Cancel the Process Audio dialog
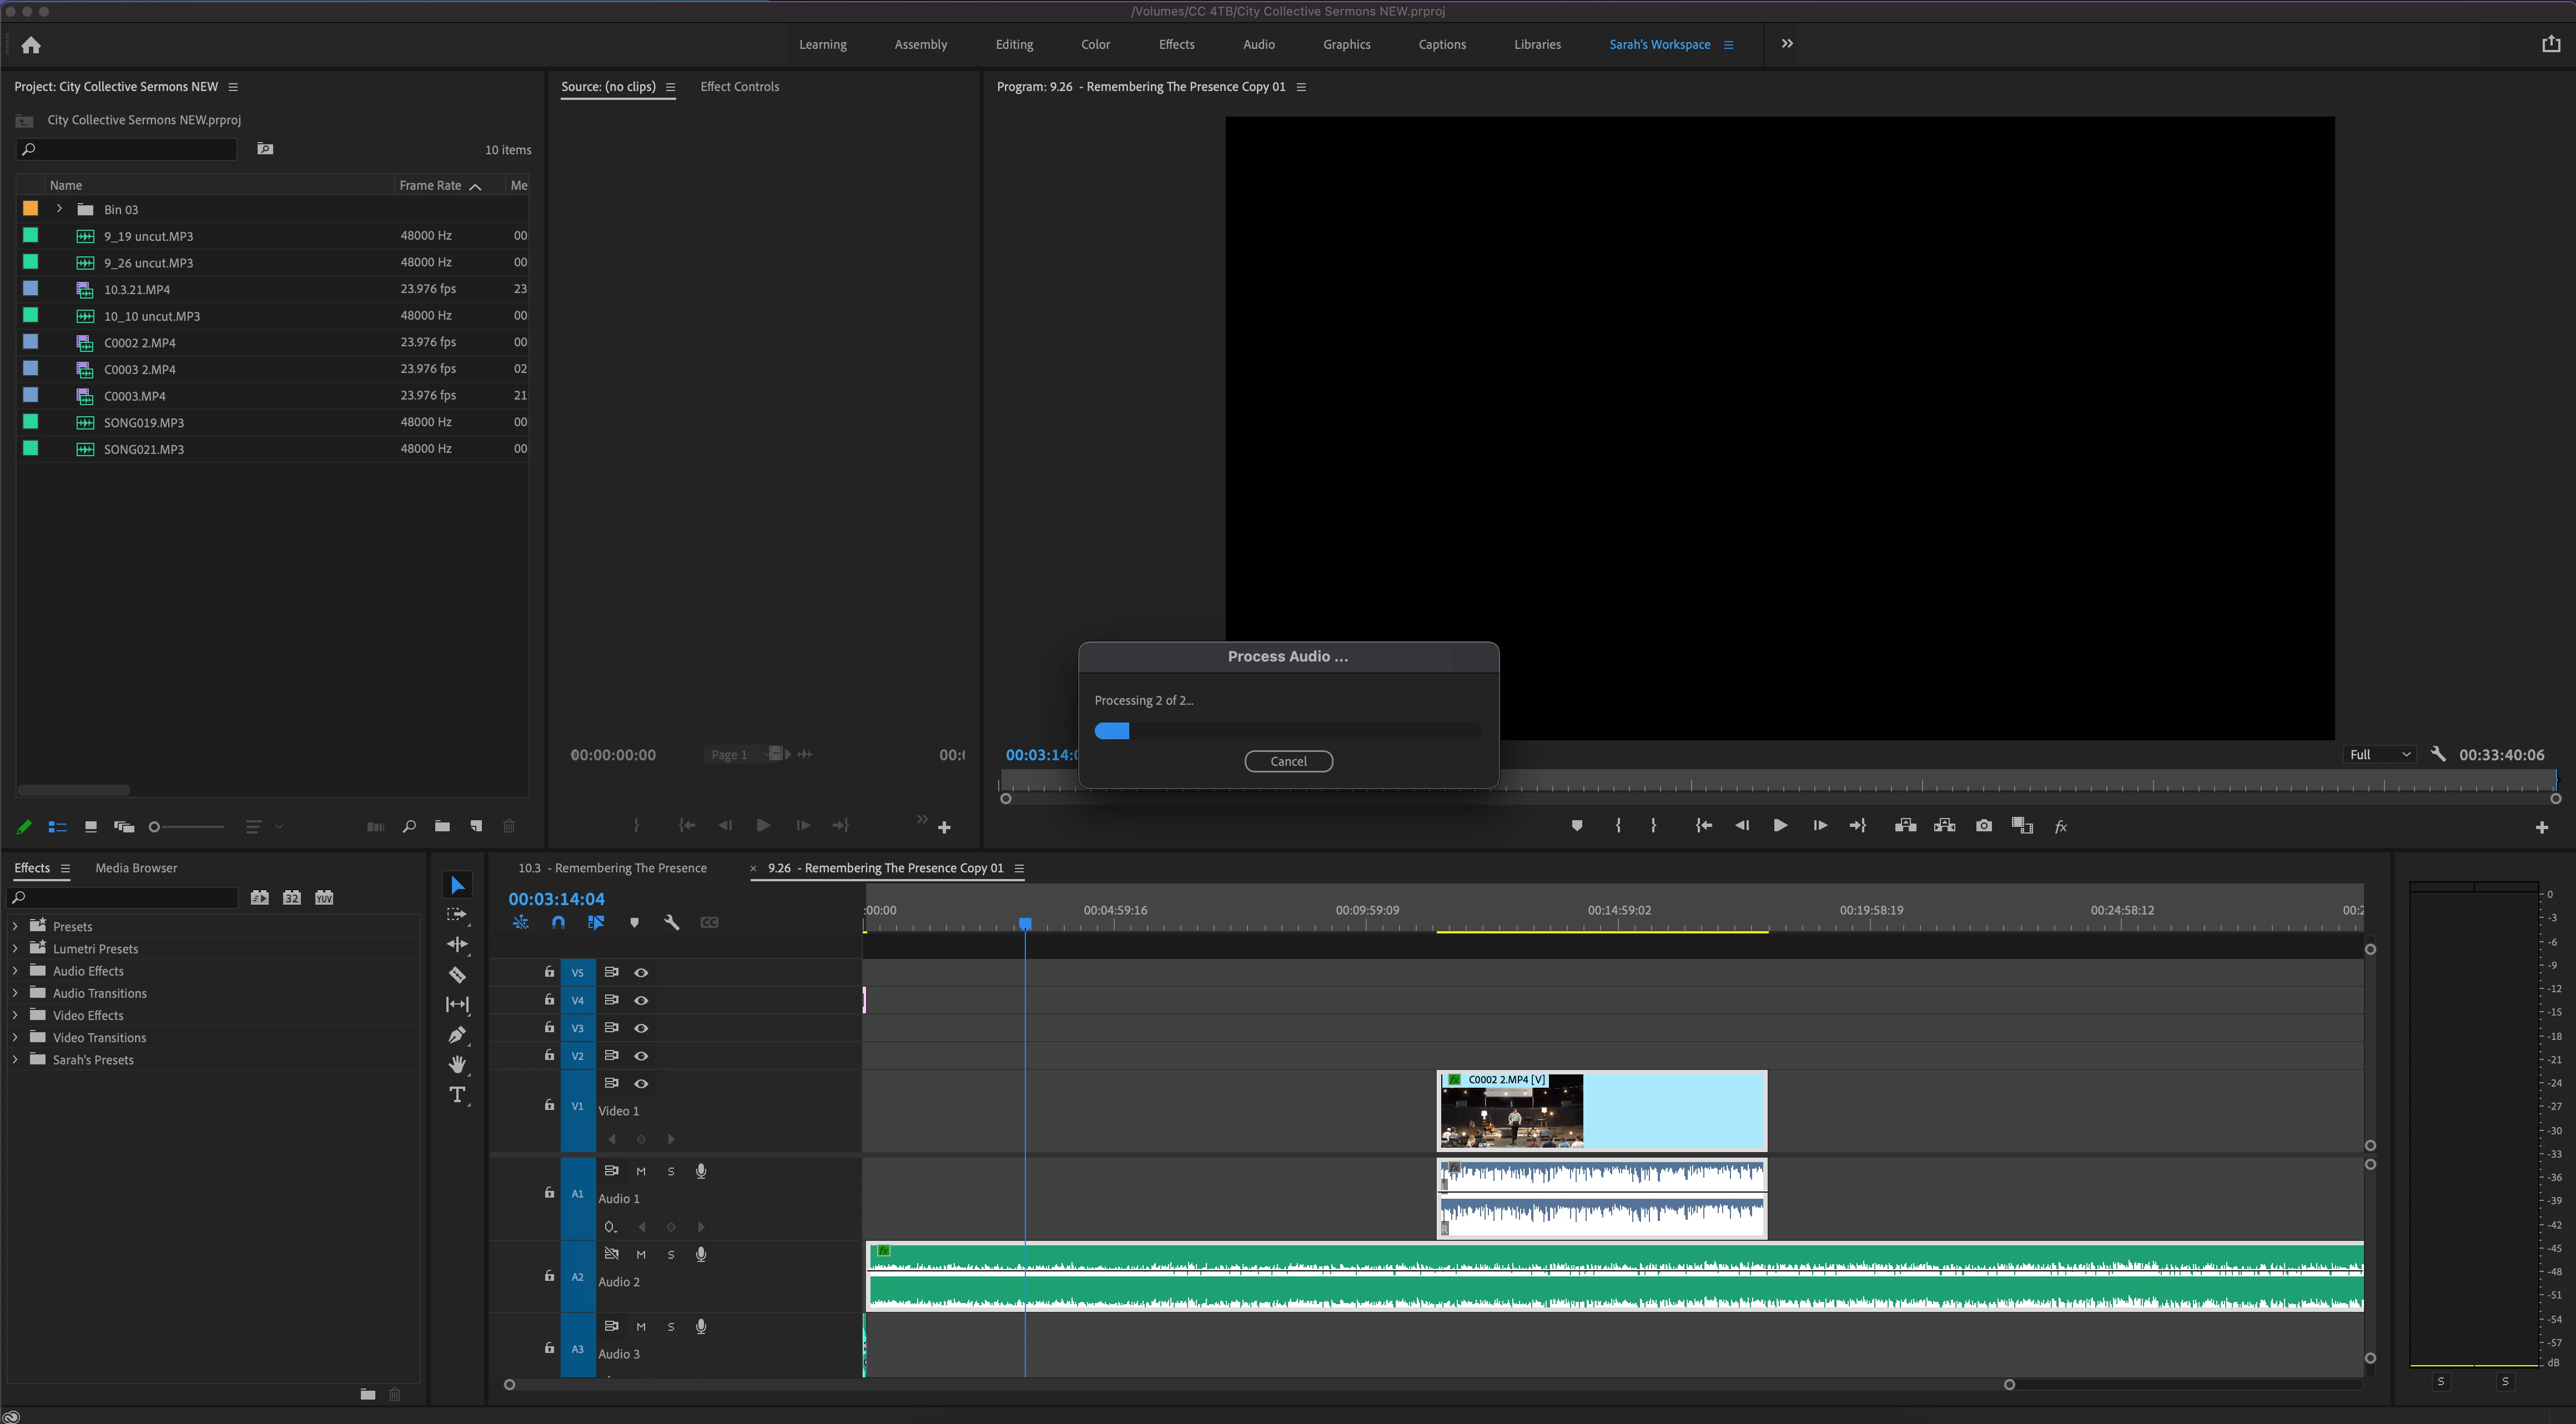The image size is (2576, 1424). pyautogui.click(x=1288, y=761)
